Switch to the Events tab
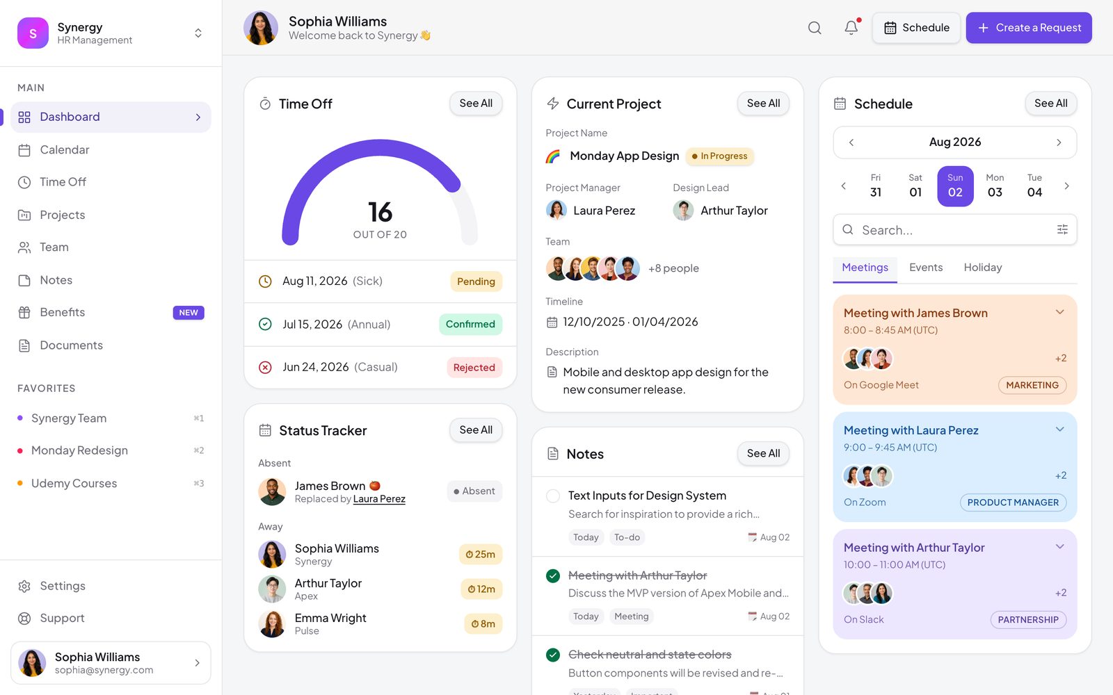 926,268
